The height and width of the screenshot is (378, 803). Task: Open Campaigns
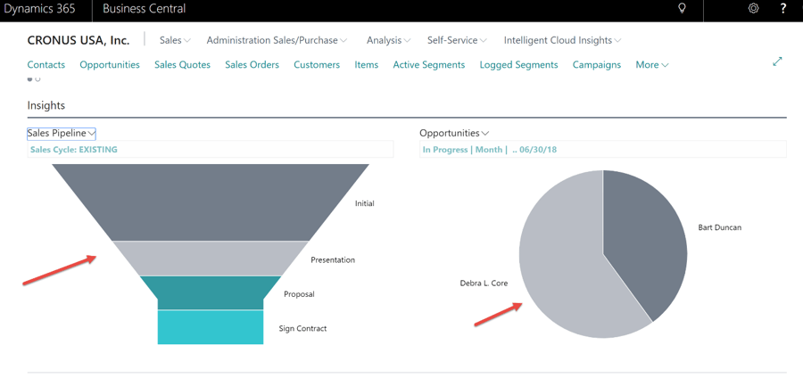[597, 65]
